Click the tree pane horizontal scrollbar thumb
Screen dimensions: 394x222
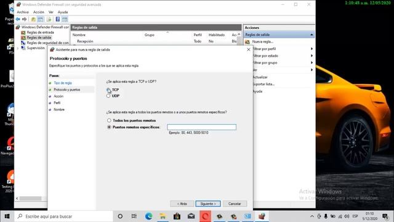point(30,199)
